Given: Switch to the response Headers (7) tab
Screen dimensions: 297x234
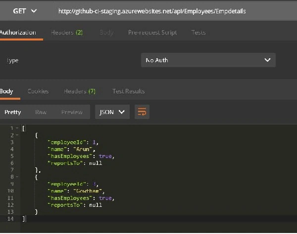Looking at the screenshot, I should (x=80, y=91).
